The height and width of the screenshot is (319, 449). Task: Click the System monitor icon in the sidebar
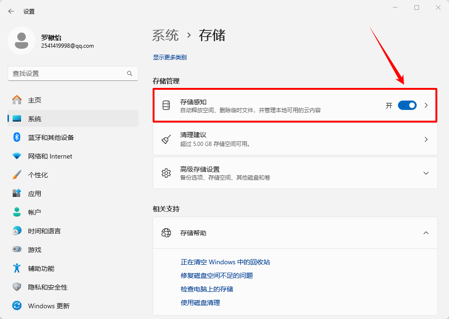pos(17,118)
